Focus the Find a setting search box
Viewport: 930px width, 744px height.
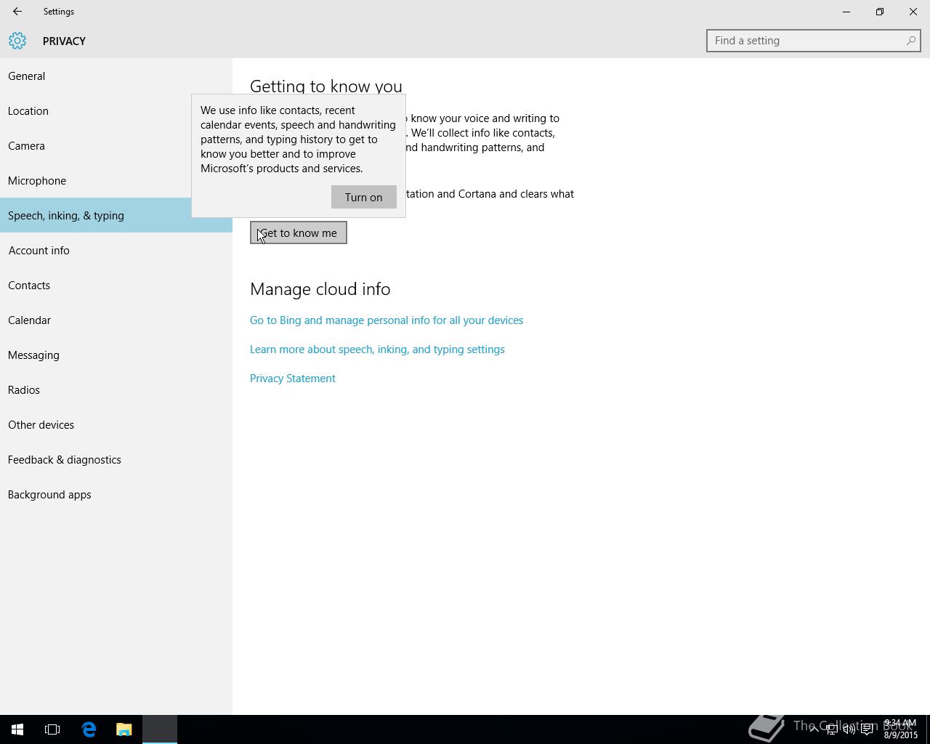coord(813,41)
